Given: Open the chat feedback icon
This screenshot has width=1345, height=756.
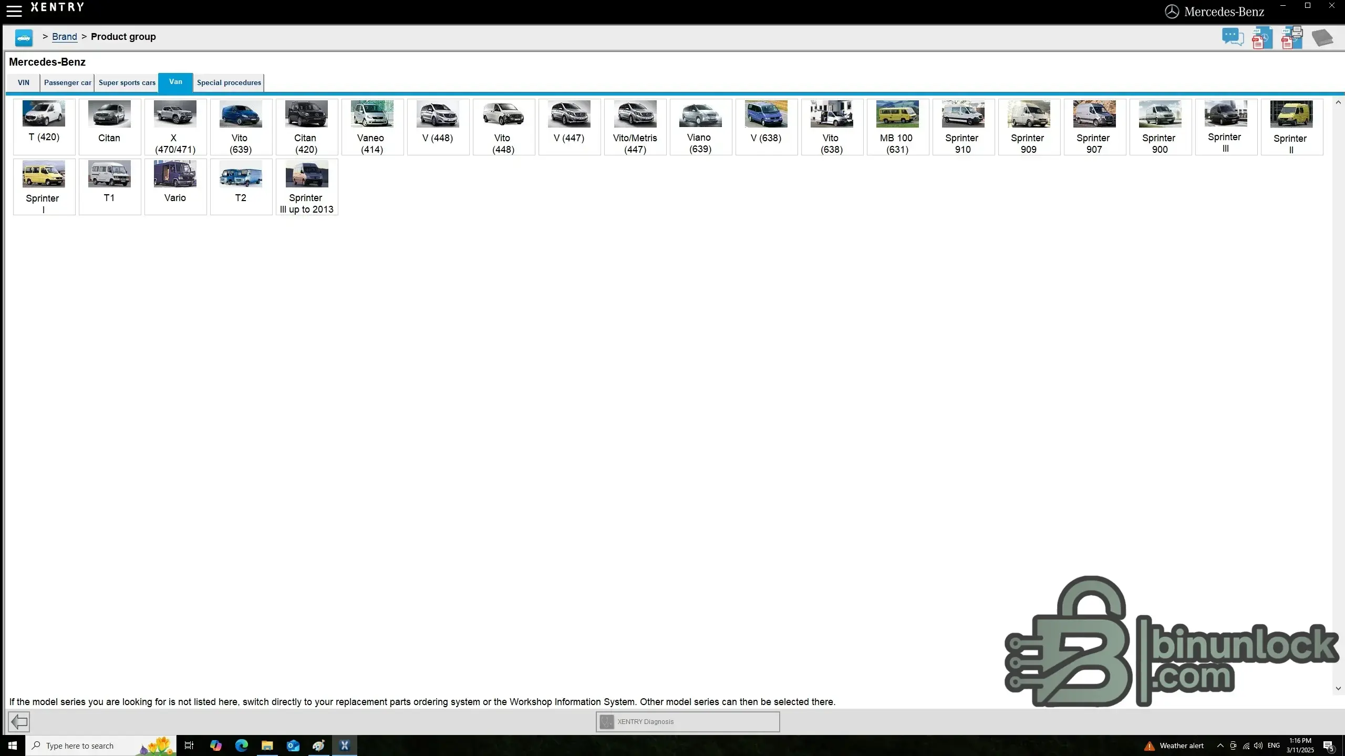Looking at the screenshot, I should tap(1232, 37).
